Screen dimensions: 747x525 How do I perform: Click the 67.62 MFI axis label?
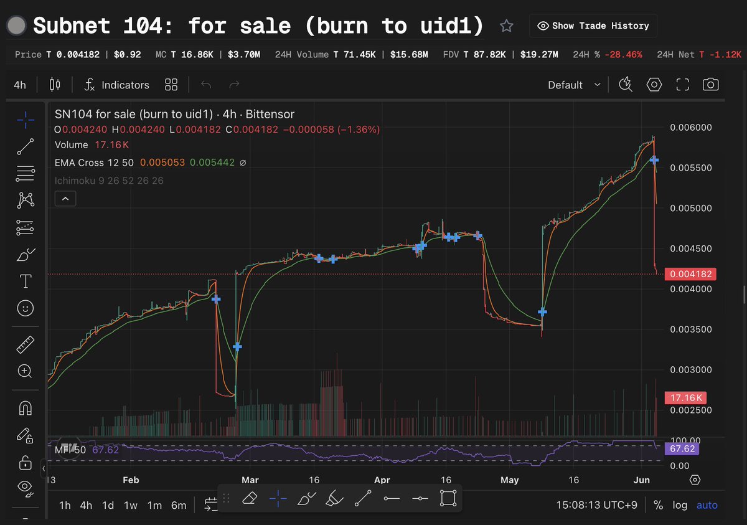point(682,449)
